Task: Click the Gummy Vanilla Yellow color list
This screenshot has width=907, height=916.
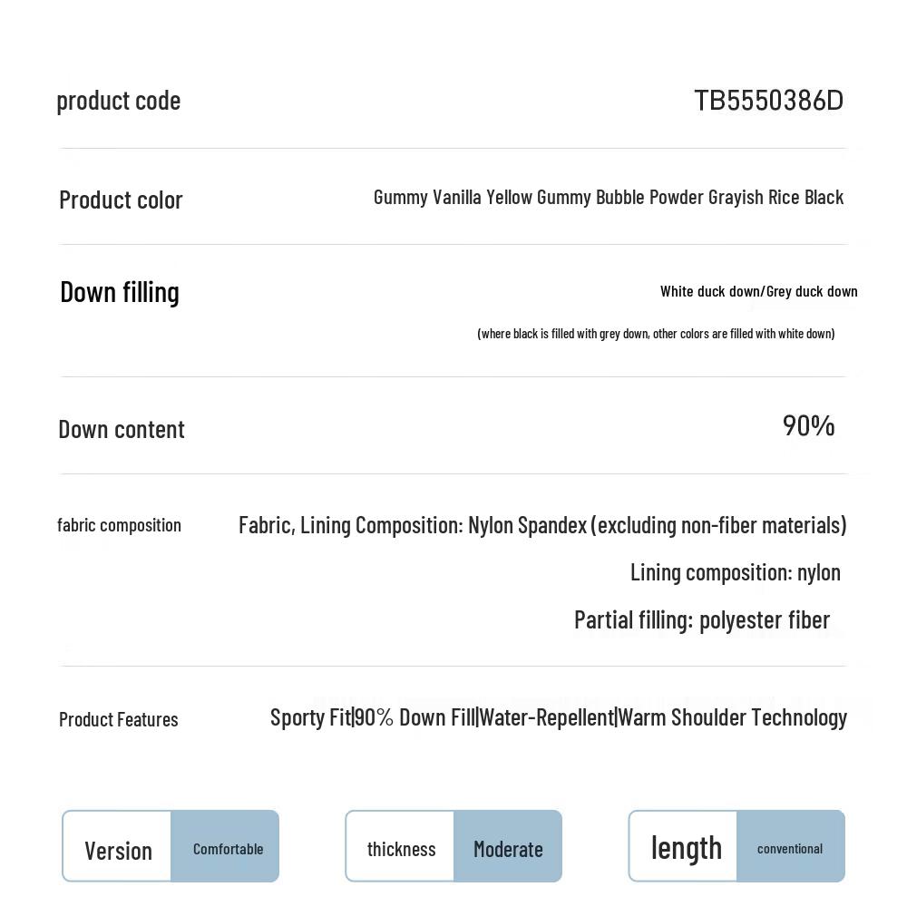Action: tap(609, 197)
